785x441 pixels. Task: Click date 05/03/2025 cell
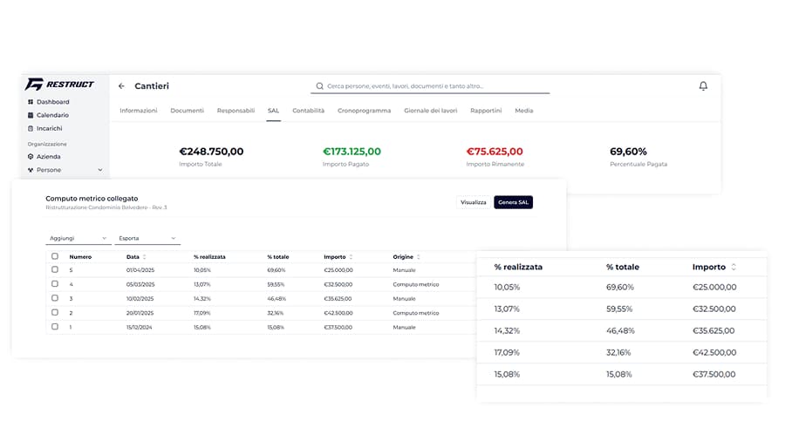(x=140, y=284)
